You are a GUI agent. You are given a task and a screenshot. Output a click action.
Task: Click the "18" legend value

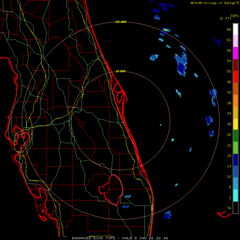[229, 156]
